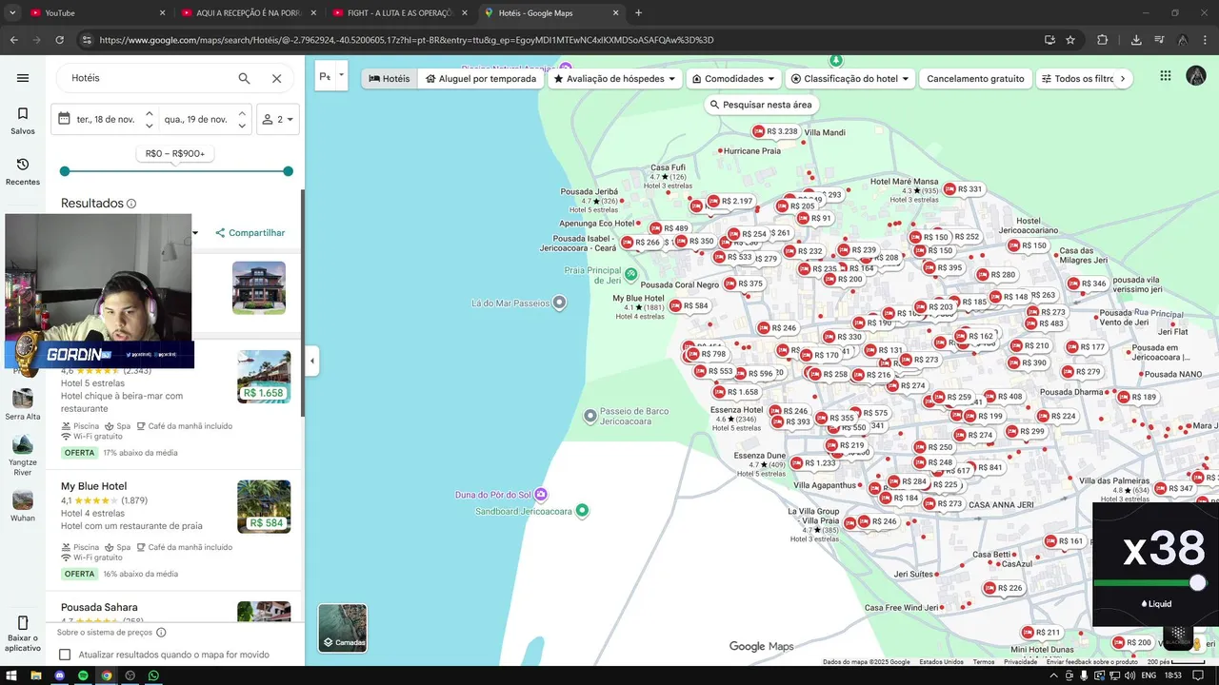Viewport: 1219px width, 685px height.
Task: Click the R$ 346 hotel pin
Action: 1087,284
